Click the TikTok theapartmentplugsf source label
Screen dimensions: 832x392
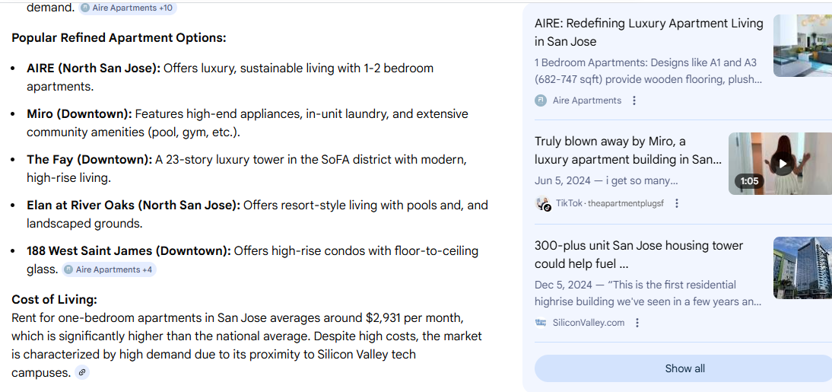pyautogui.click(x=609, y=203)
